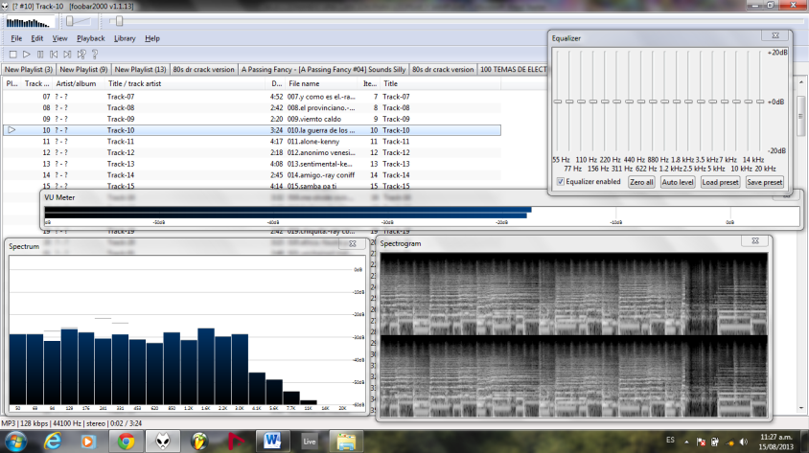Screen dimensions: 809x453
Task: Switch to foobar2000 taskbar icon
Action: point(163,442)
